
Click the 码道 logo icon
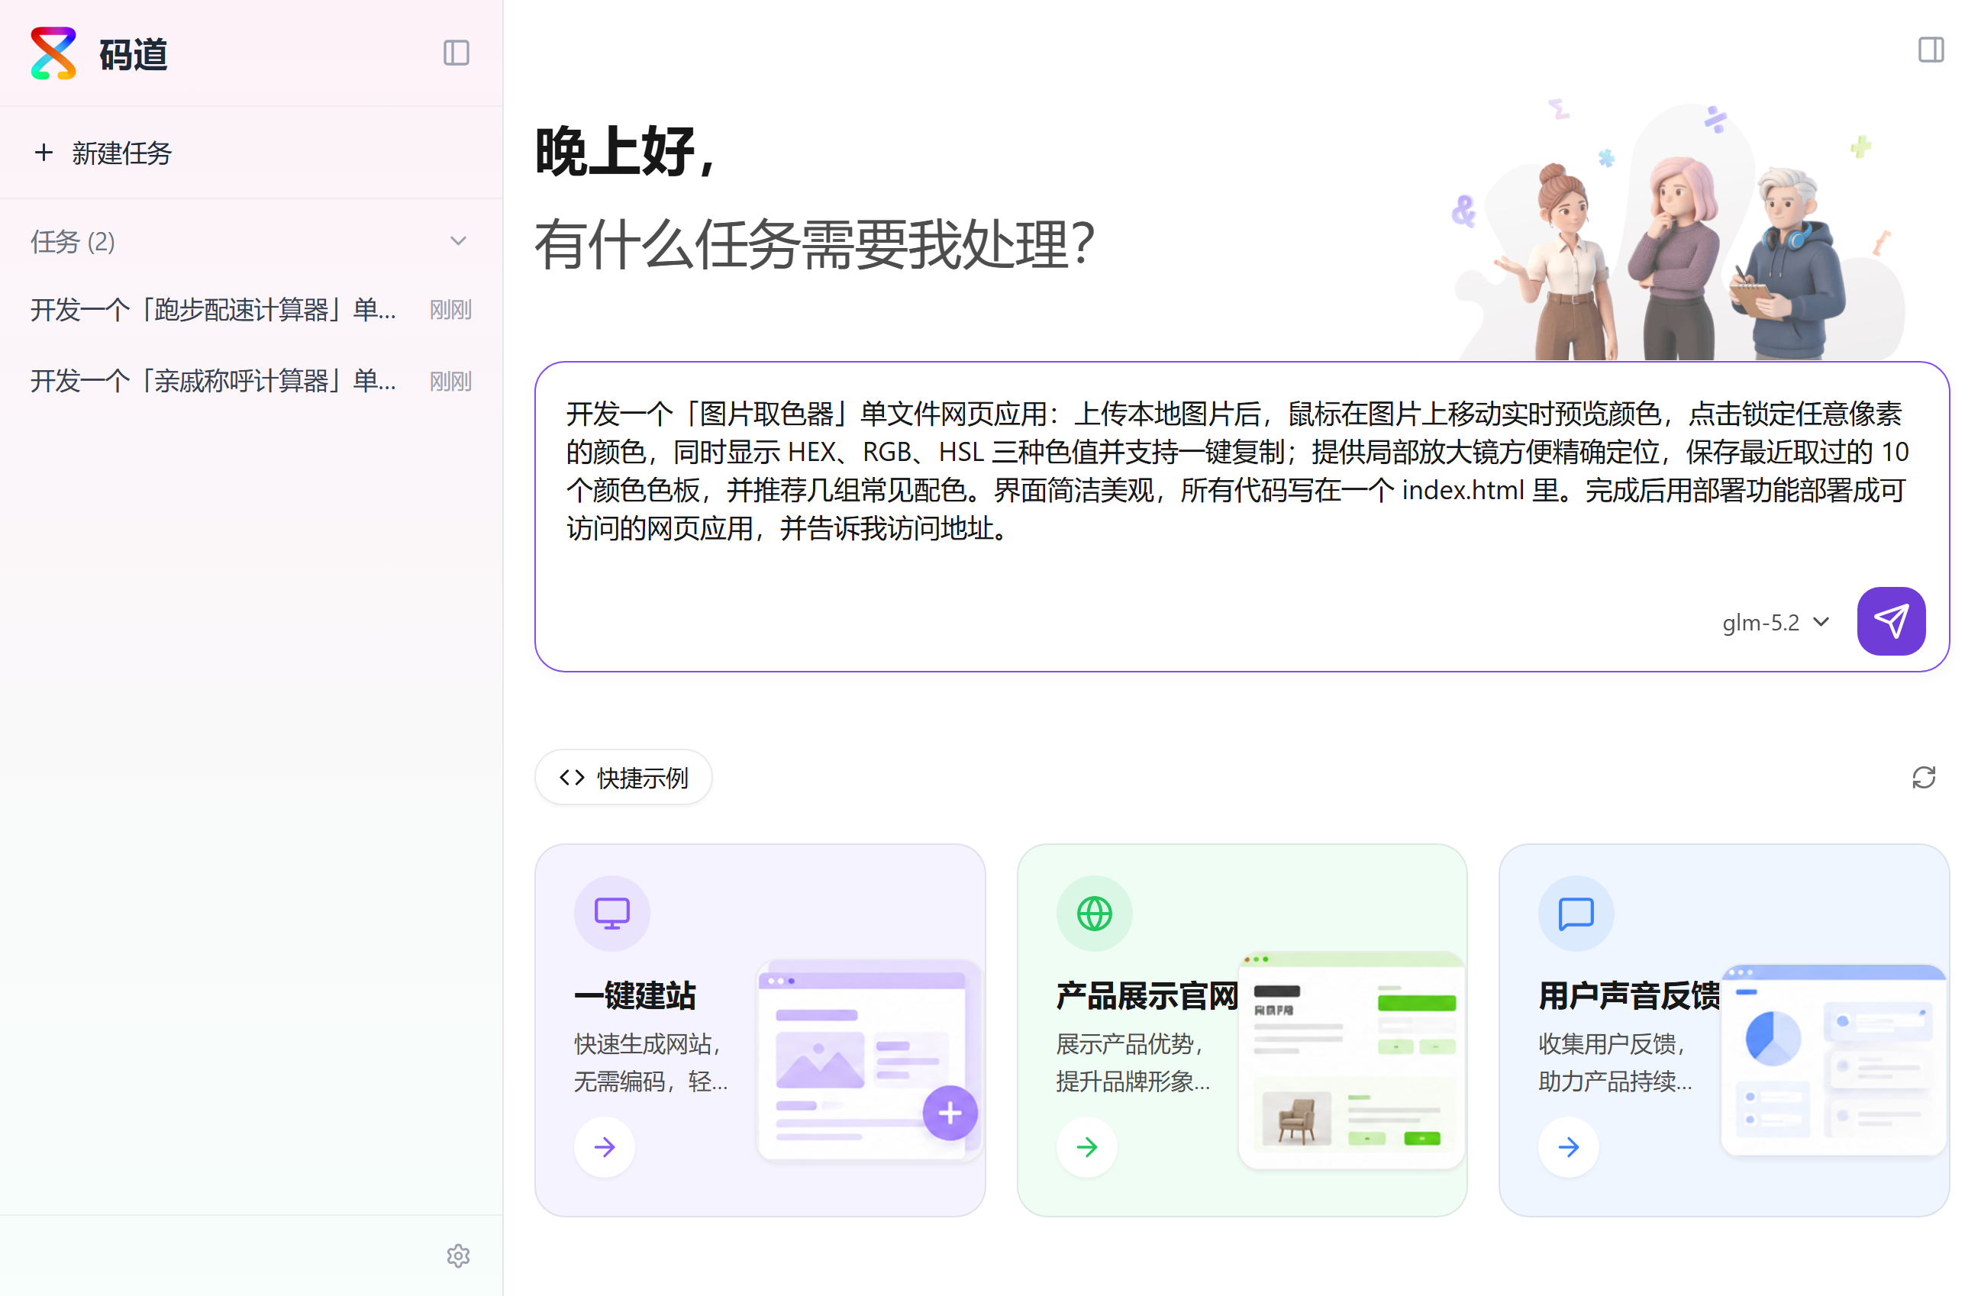pyautogui.click(x=53, y=53)
